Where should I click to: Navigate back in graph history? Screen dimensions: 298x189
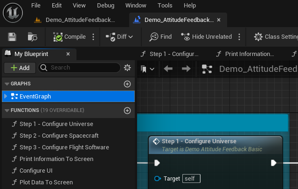point(168,69)
